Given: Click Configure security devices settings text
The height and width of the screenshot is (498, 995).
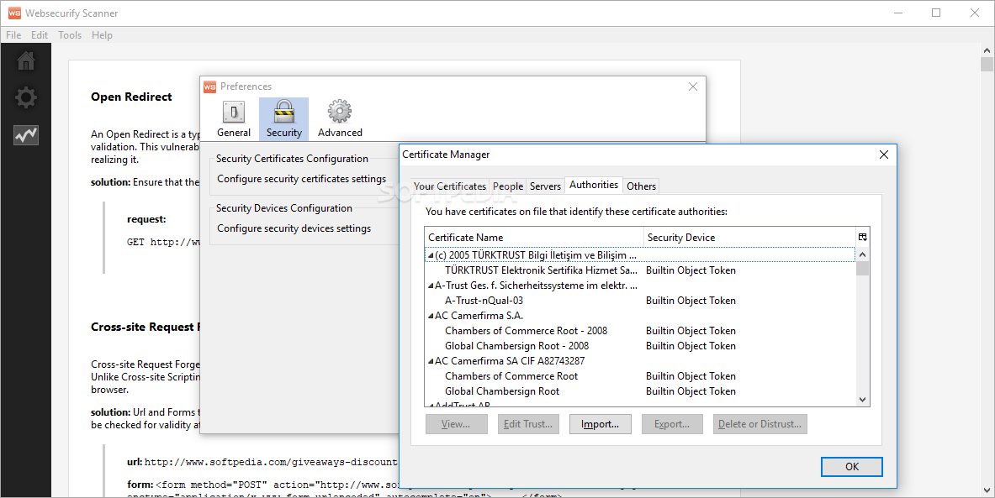Looking at the screenshot, I should pyautogui.click(x=294, y=228).
